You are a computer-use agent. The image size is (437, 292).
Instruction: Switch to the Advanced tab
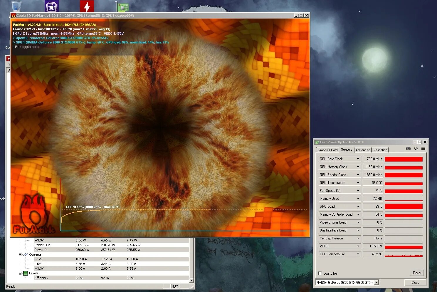[x=363, y=150]
